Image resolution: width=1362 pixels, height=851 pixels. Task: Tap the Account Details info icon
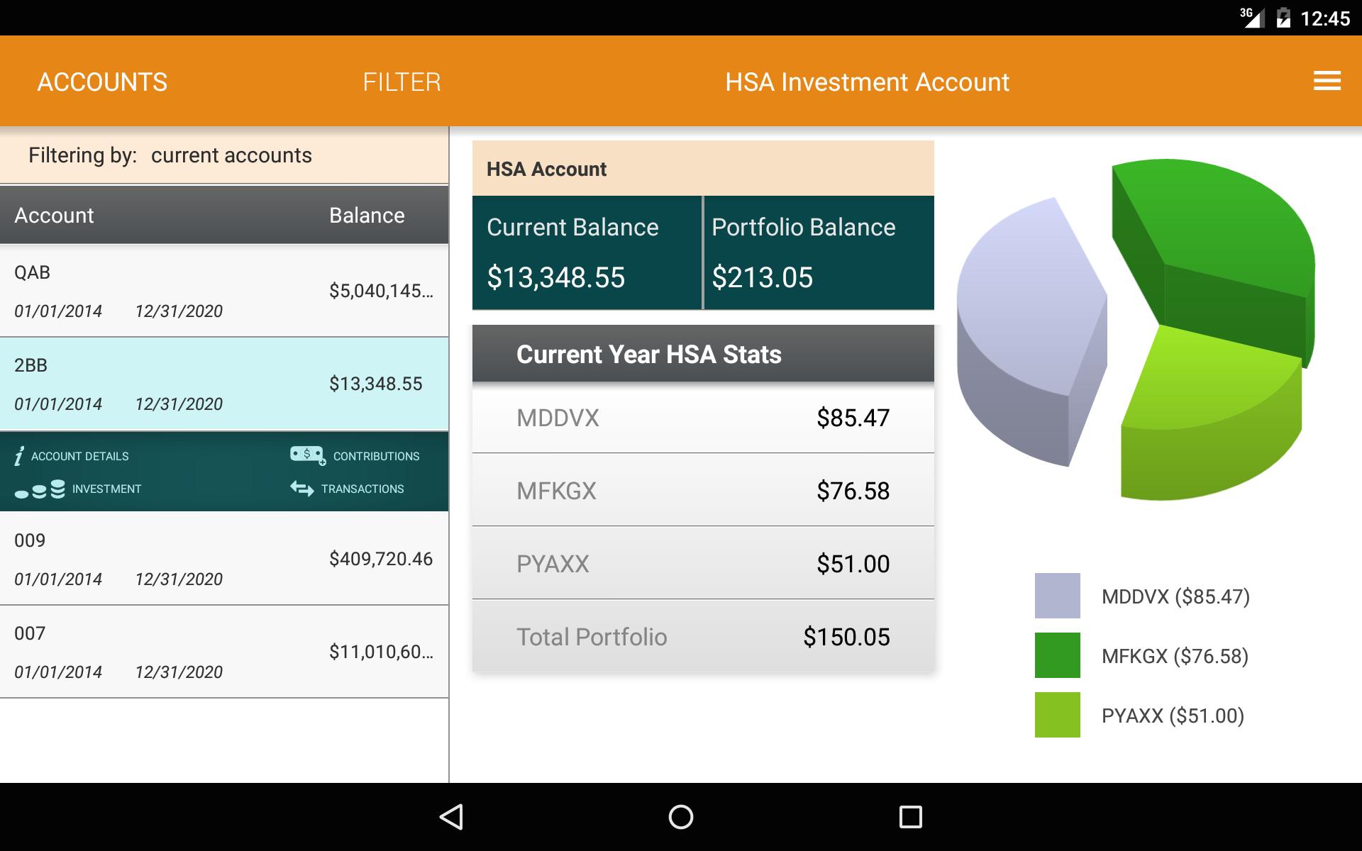tap(19, 456)
